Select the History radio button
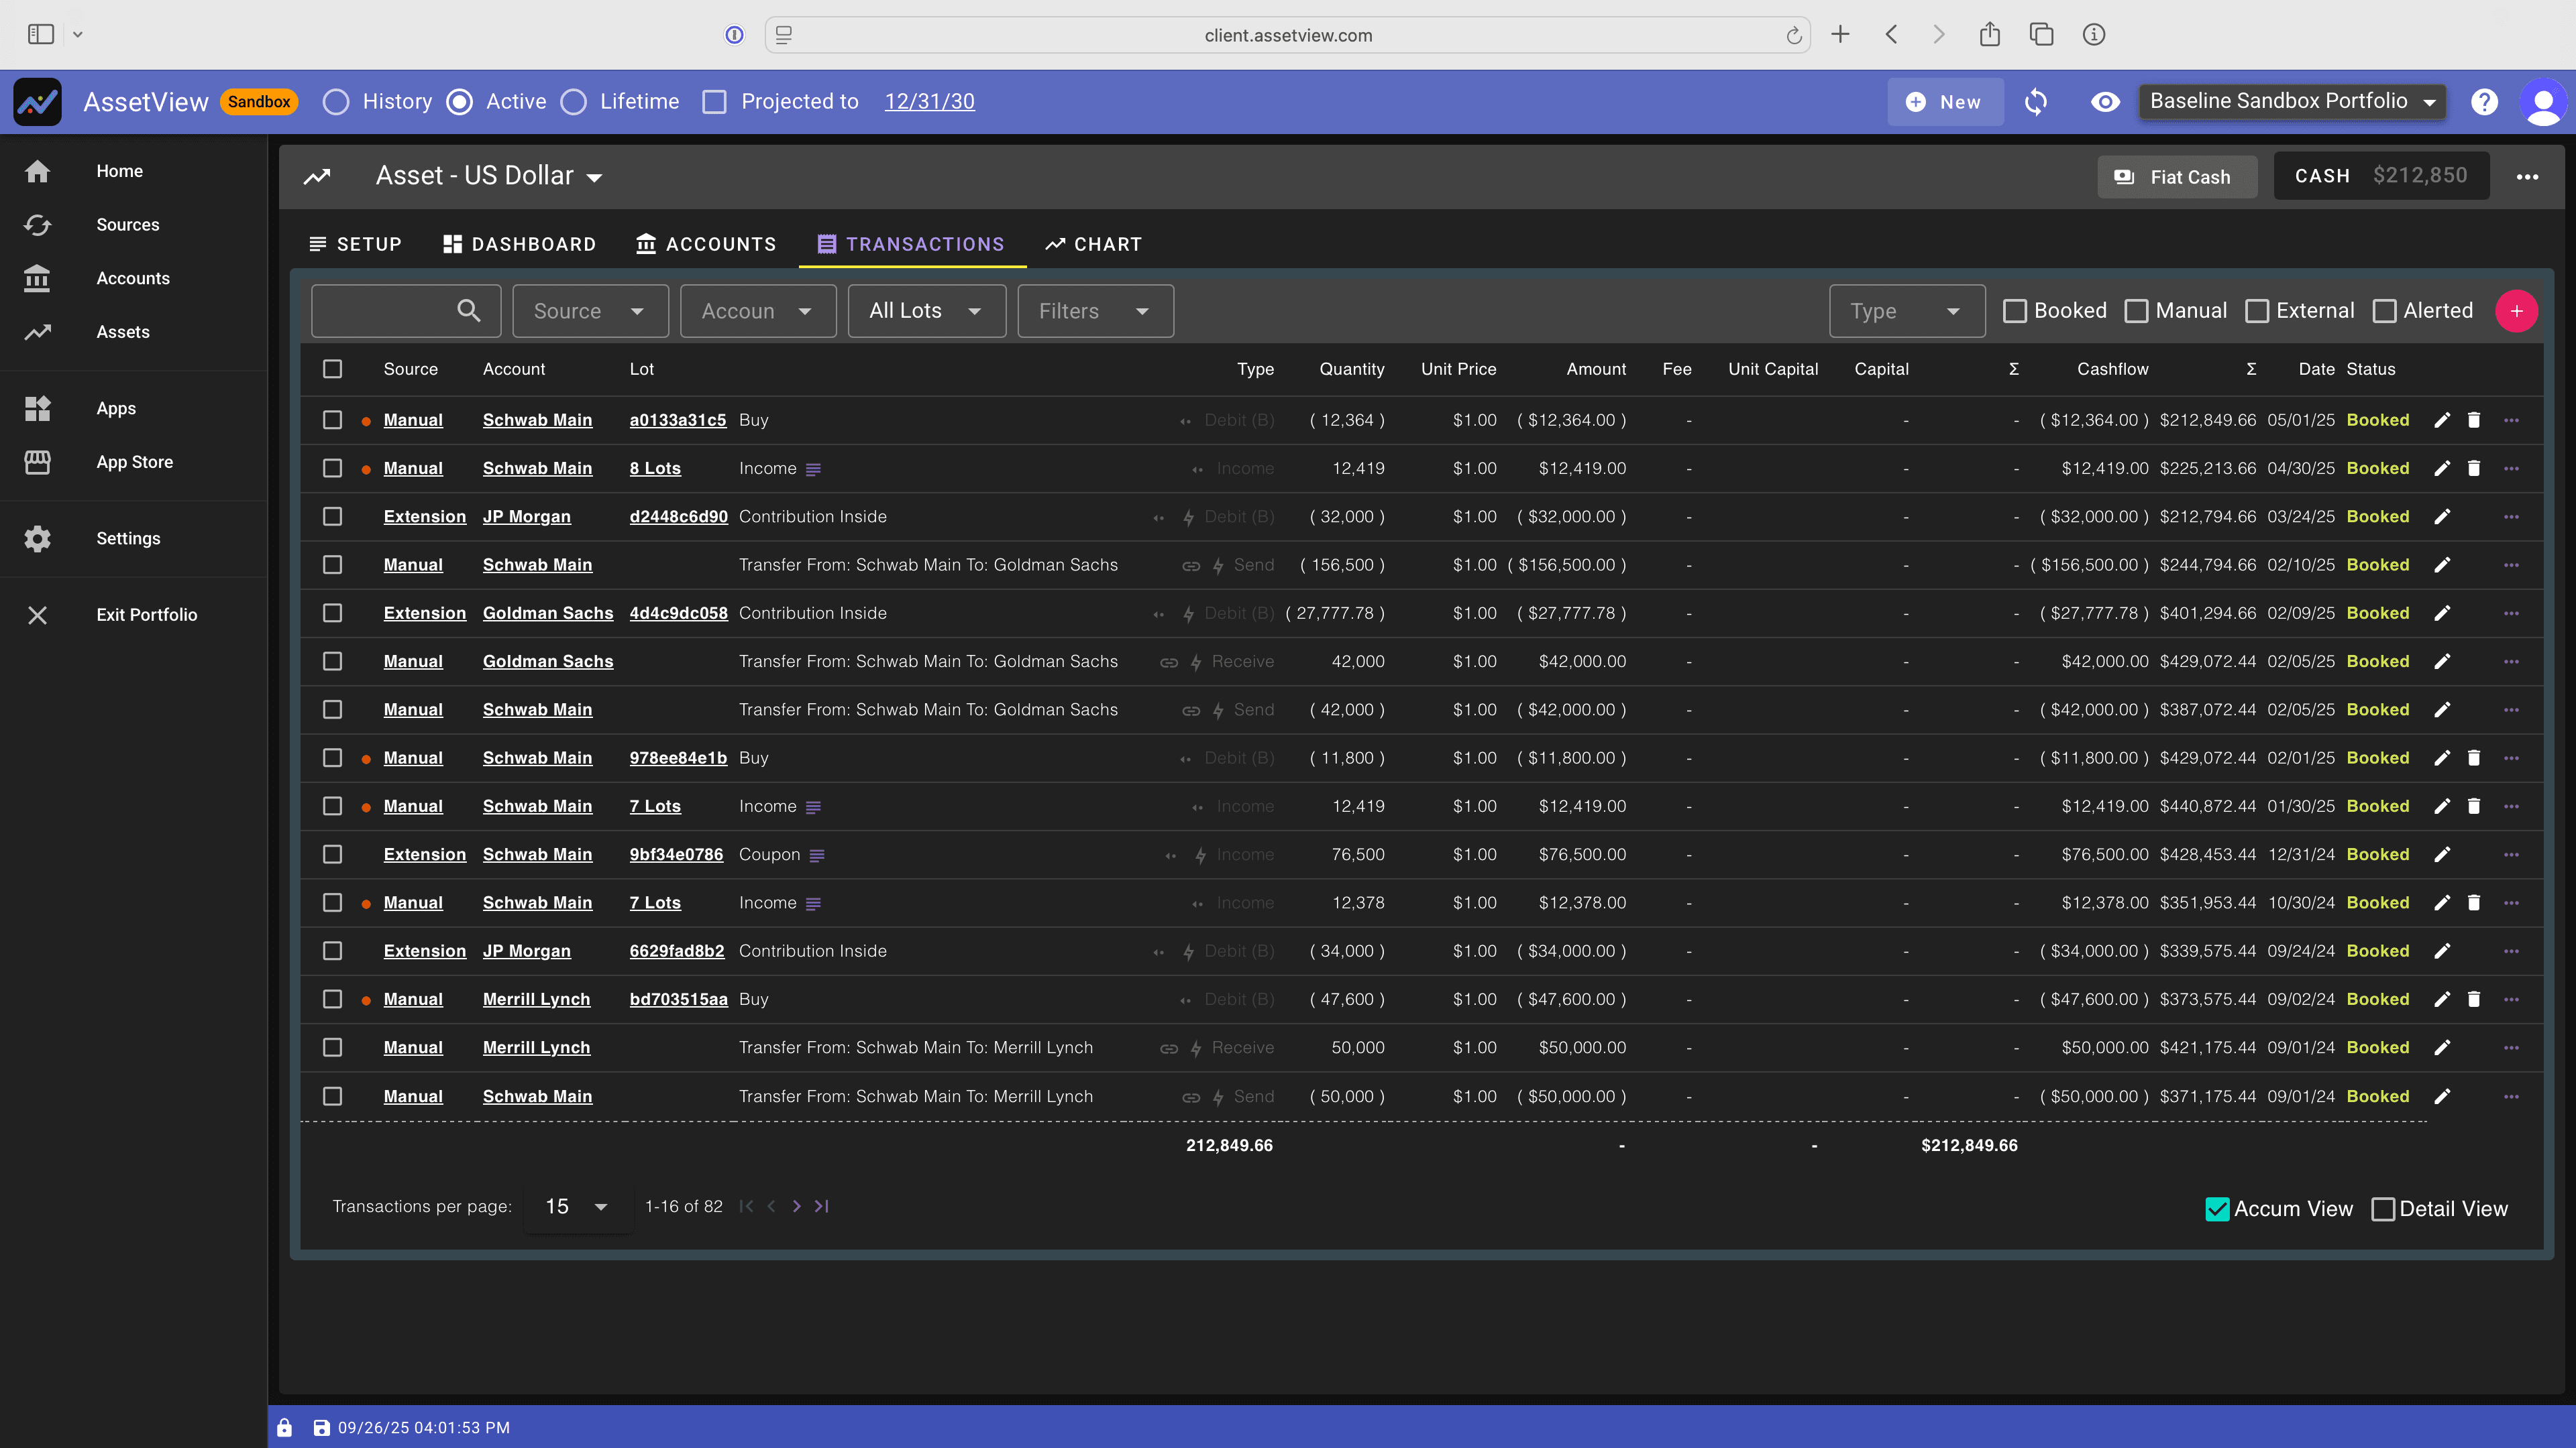Viewport: 2576px width, 1448px height. point(336,101)
